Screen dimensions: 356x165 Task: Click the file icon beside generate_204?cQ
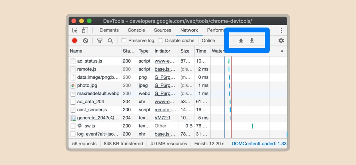tap(73, 118)
